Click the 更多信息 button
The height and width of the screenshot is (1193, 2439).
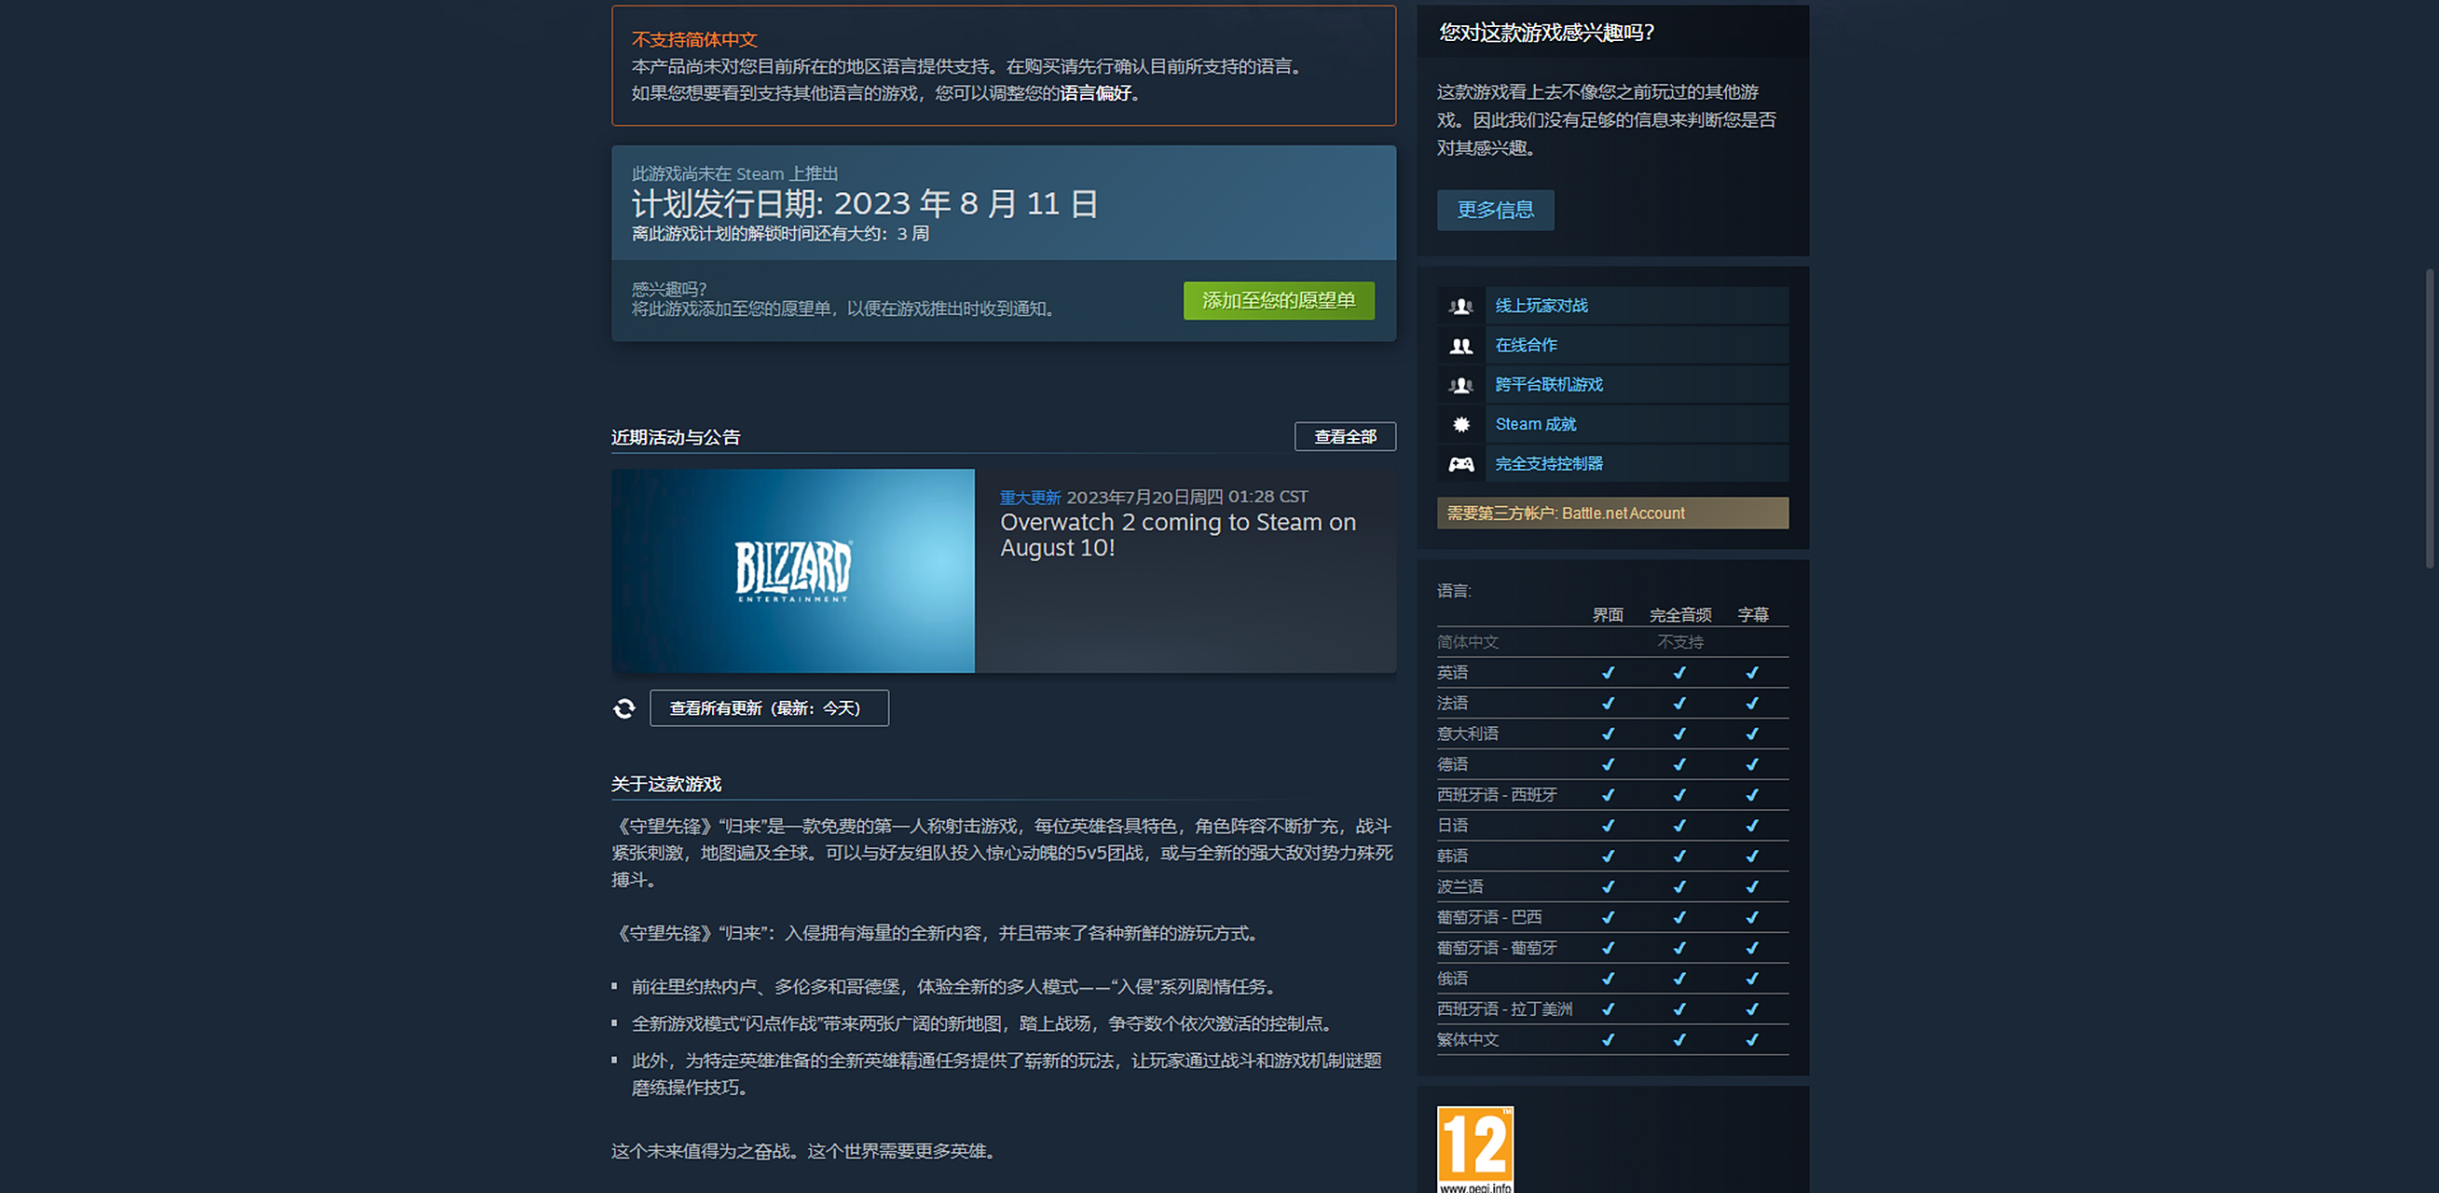1495,211
